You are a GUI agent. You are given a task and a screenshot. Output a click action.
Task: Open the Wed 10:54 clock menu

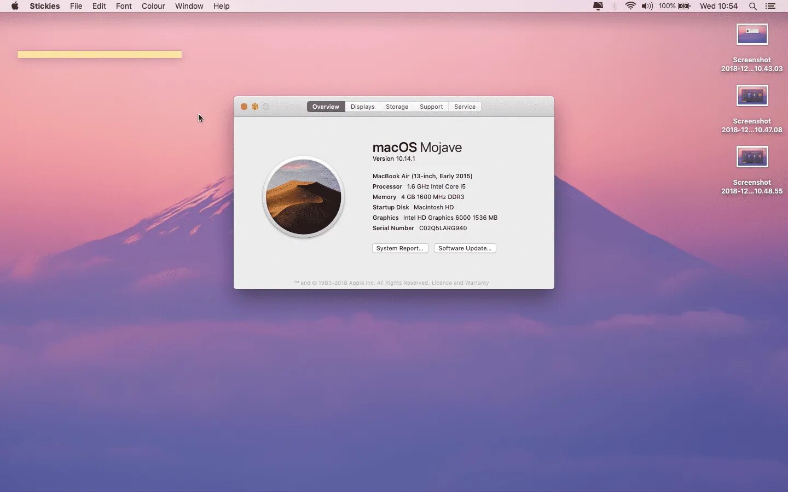coord(719,6)
